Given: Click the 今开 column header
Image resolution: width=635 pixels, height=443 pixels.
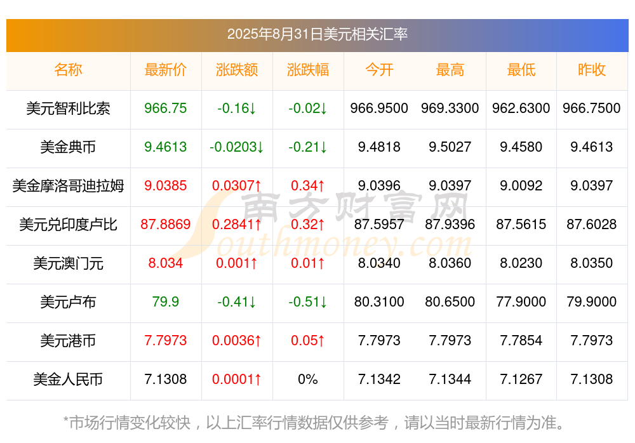Looking at the screenshot, I should [x=379, y=70].
